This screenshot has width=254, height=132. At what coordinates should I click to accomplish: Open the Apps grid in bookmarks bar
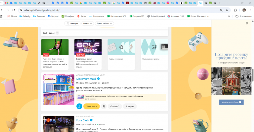tap(1, 16)
